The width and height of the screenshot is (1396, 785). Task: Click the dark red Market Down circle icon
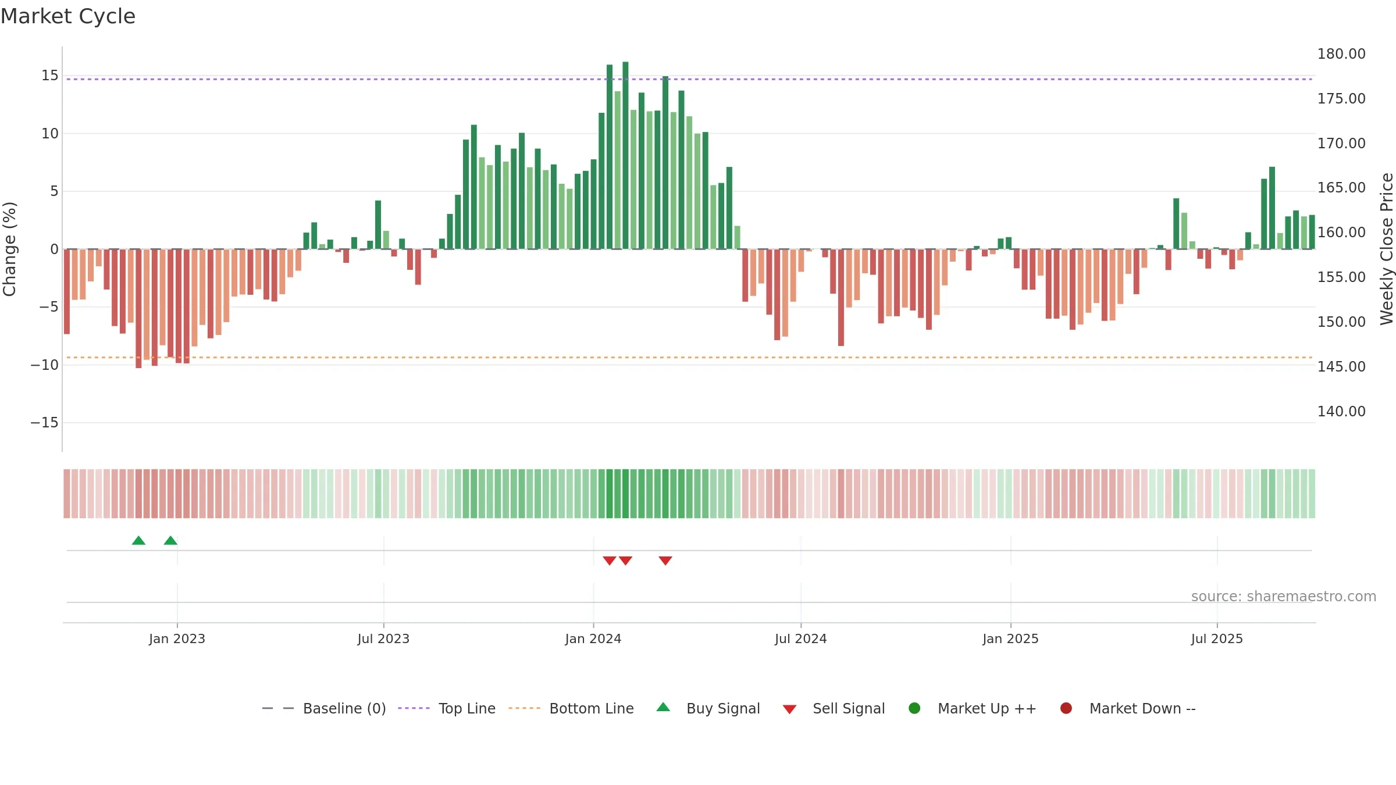tap(1066, 708)
